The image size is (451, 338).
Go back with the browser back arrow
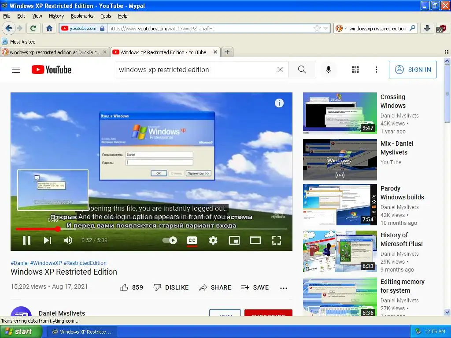point(9,28)
